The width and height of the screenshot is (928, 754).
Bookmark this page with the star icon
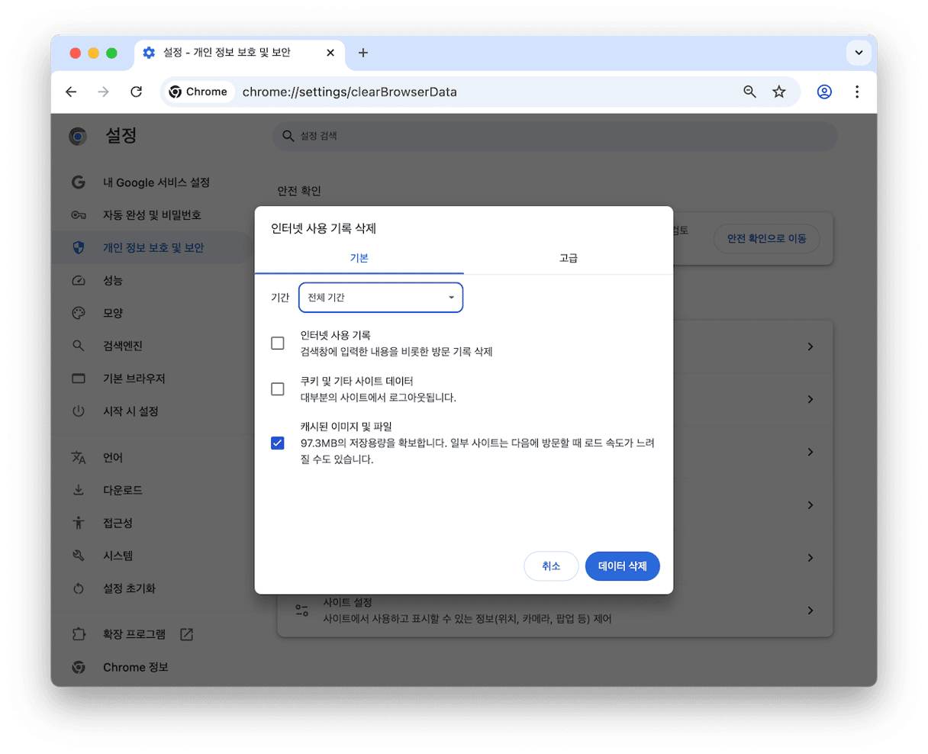click(778, 92)
